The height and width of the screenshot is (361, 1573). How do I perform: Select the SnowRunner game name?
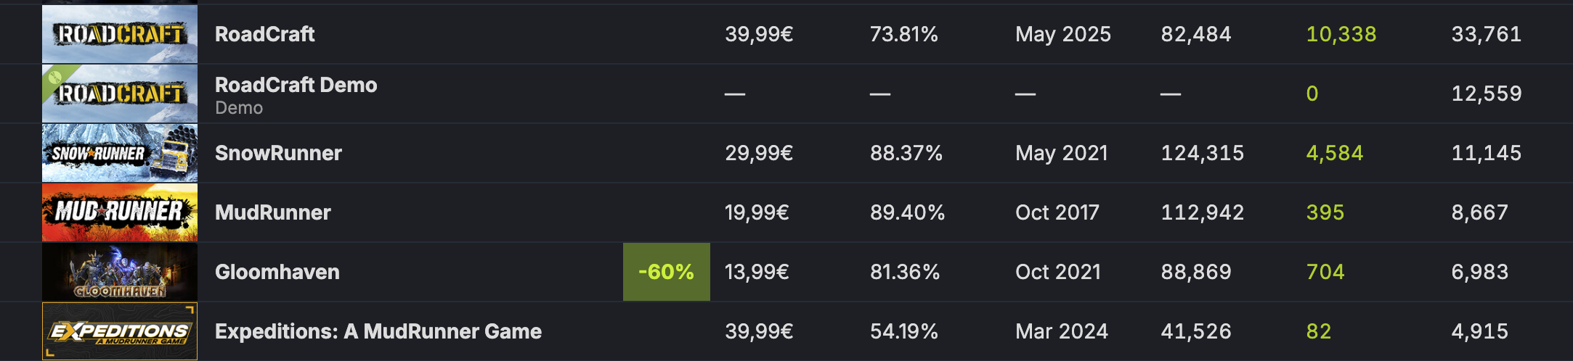click(x=278, y=153)
